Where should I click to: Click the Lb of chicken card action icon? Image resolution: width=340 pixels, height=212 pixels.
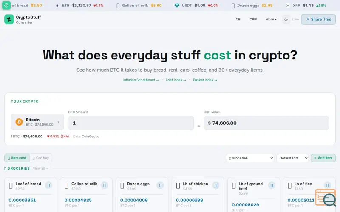tap(216, 185)
